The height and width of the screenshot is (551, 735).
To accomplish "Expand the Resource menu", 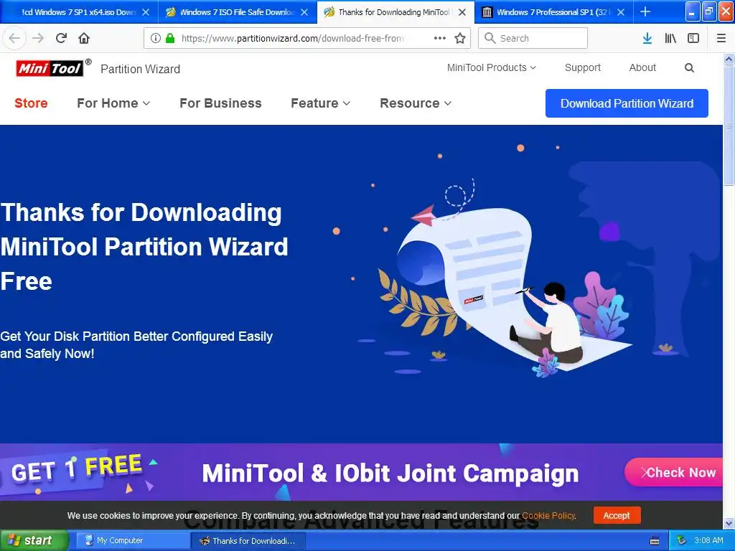I will (x=416, y=103).
